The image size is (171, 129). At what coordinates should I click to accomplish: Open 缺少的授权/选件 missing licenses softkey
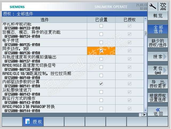click(158, 43)
